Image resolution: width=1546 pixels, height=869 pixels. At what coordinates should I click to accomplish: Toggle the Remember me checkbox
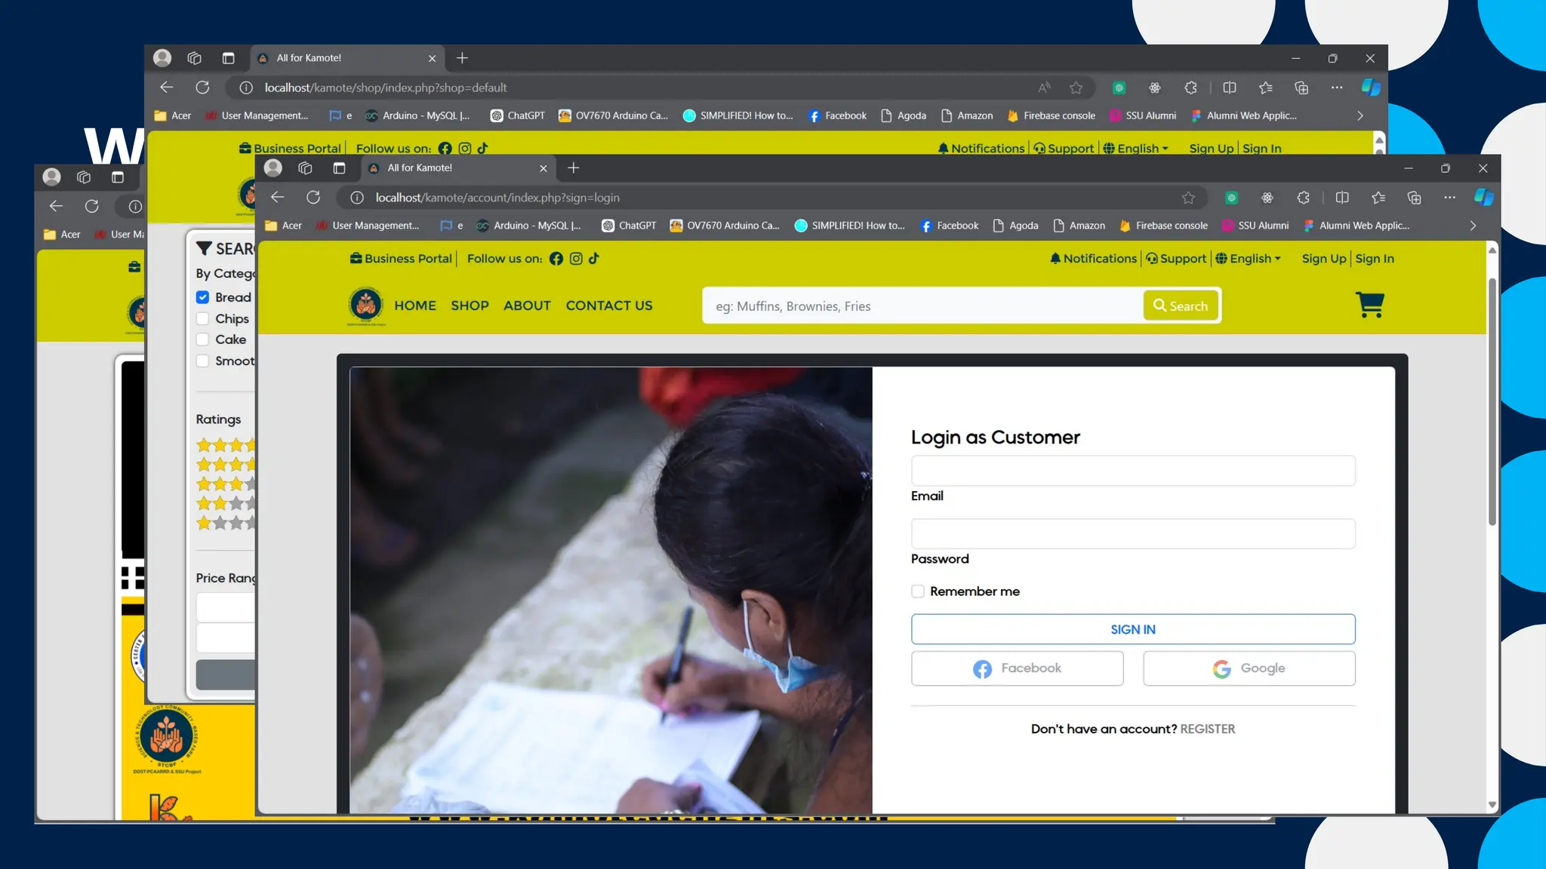pos(918,591)
